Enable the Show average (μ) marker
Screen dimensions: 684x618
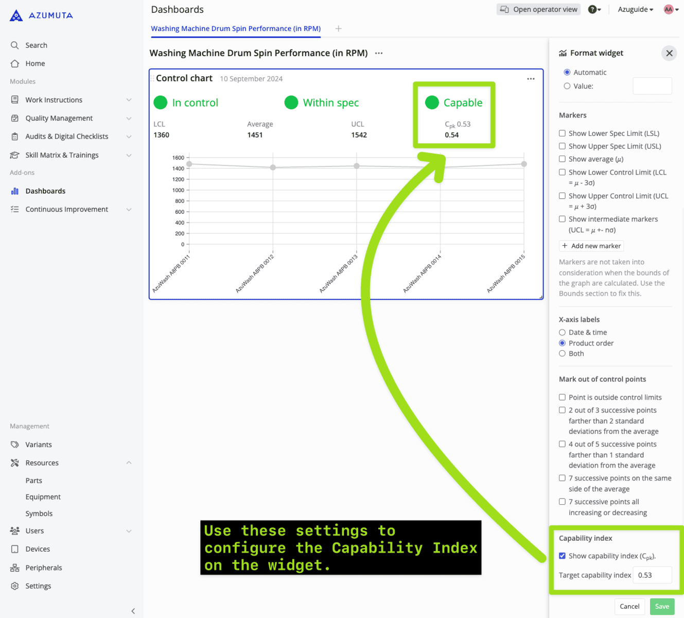(562, 159)
